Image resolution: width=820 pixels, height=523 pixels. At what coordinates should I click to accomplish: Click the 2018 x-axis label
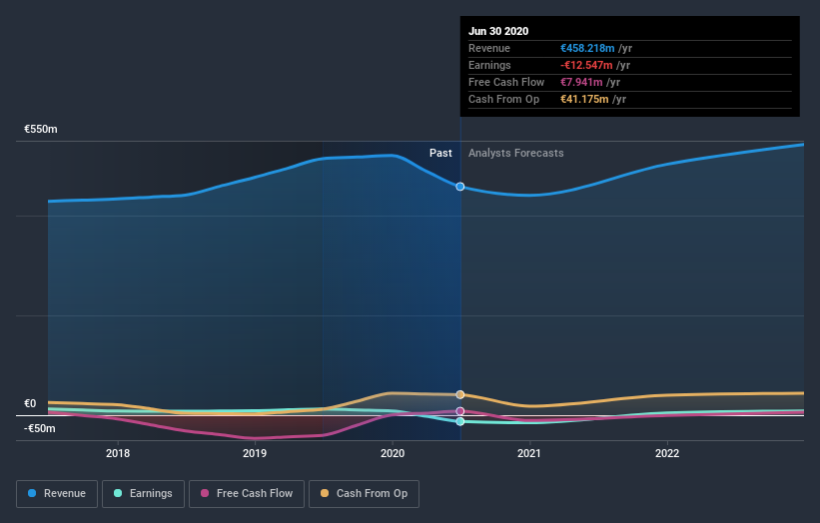point(118,453)
